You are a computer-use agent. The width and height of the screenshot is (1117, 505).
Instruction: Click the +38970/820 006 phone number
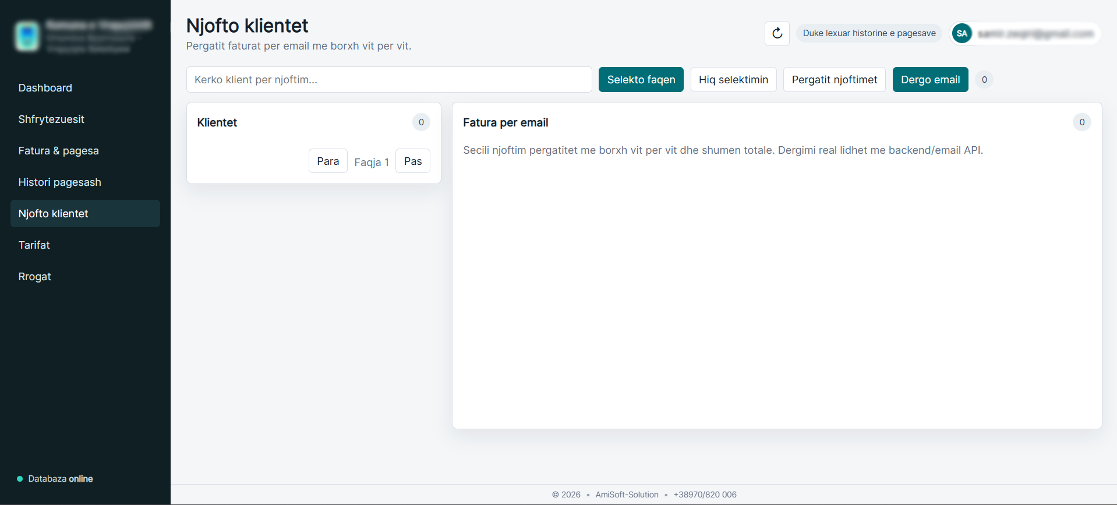pos(705,495)
